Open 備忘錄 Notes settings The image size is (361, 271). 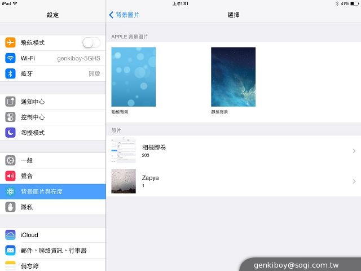click(52, 265)
